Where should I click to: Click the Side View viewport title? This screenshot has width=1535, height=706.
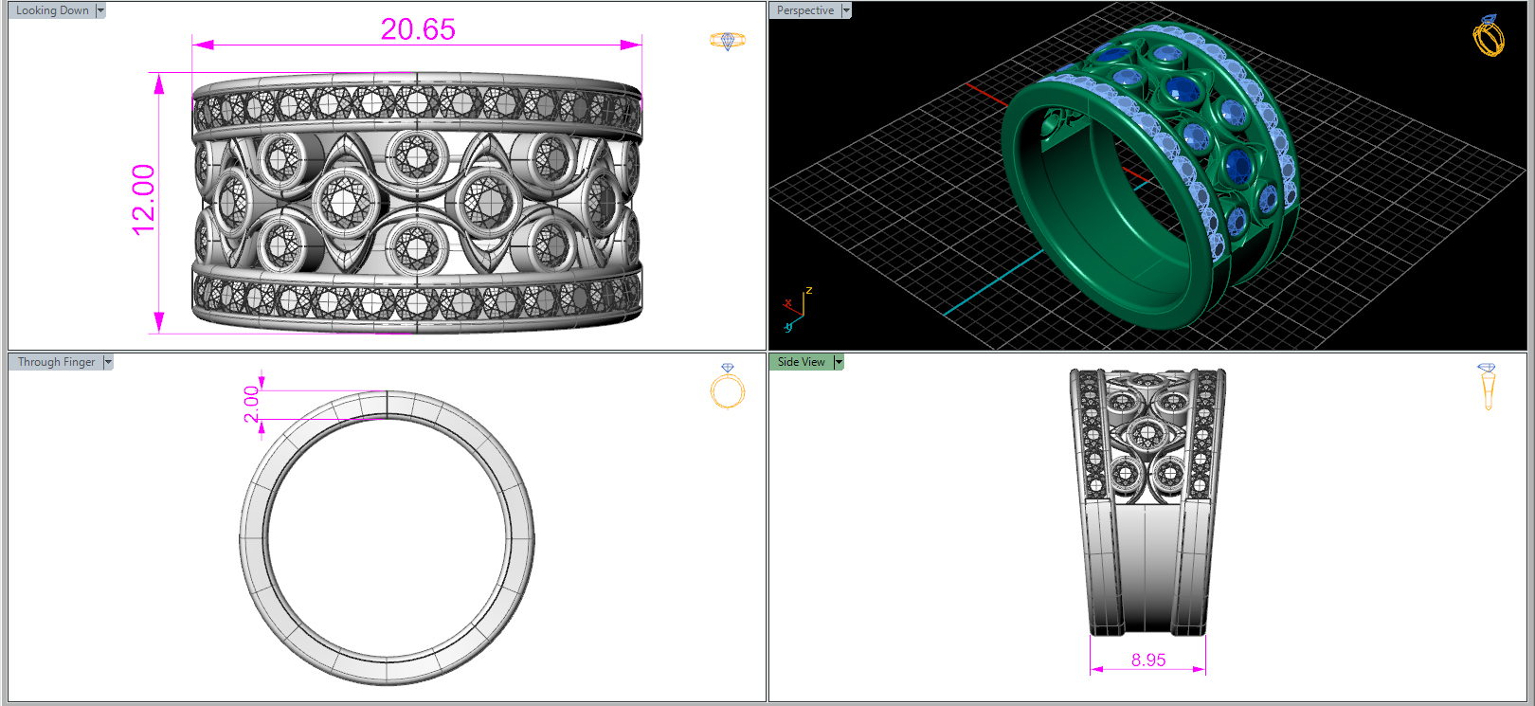802,362
